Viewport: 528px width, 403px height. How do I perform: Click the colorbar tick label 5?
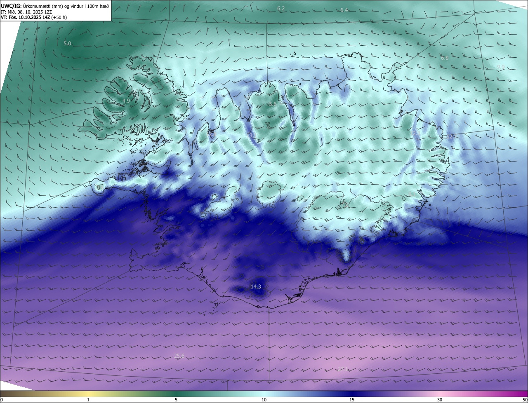coord(176,400)
